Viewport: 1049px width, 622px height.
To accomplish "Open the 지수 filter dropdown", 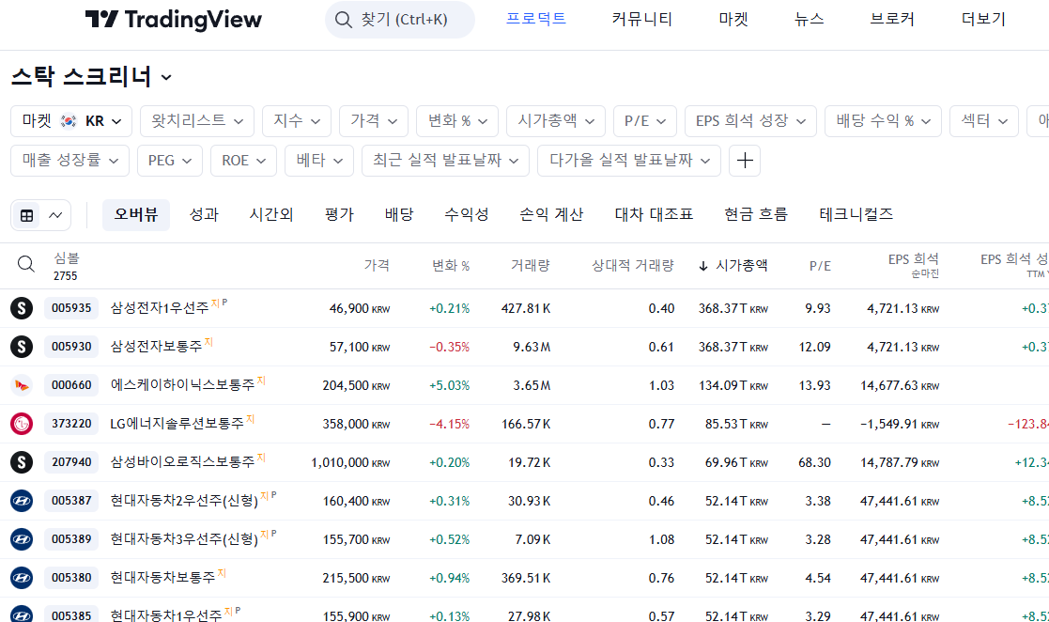I will click(297, 121).
